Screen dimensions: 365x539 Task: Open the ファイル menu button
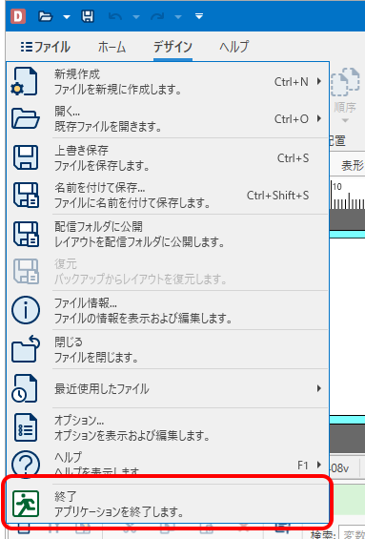click(46, 47)
